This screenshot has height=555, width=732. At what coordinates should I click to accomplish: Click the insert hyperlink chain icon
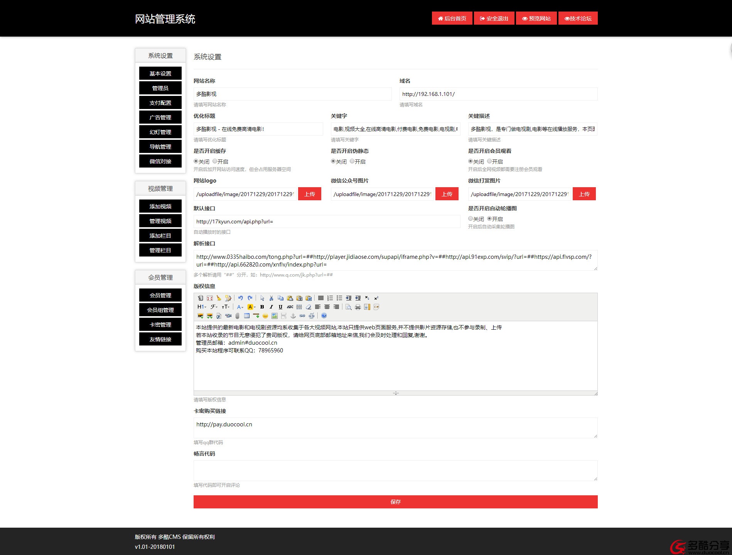(x=302, y=316)
